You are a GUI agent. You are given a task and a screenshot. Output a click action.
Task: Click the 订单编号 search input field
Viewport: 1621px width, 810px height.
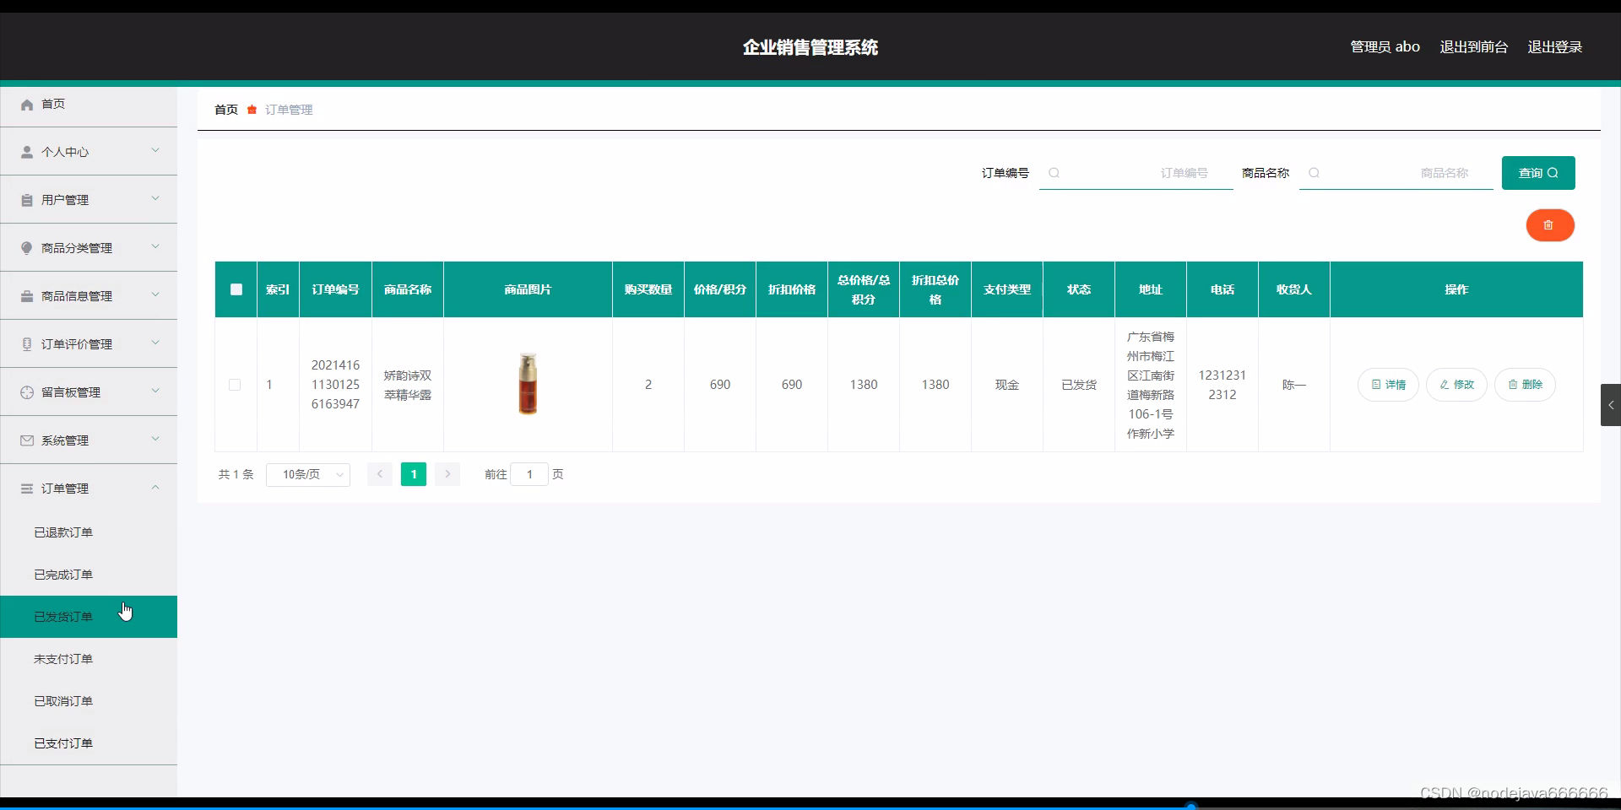click(x=1136, y=173)
